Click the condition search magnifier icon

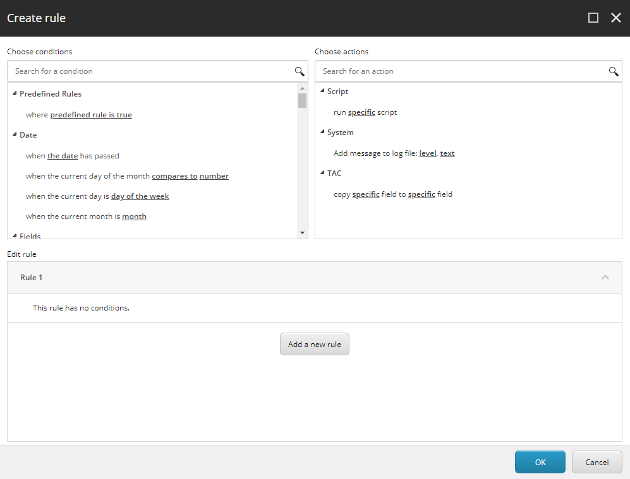(x=300, y=71)
